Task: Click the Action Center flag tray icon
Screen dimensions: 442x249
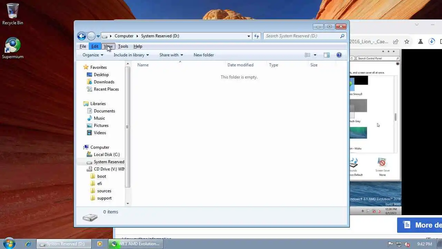Action: click(x=391, y=244)
